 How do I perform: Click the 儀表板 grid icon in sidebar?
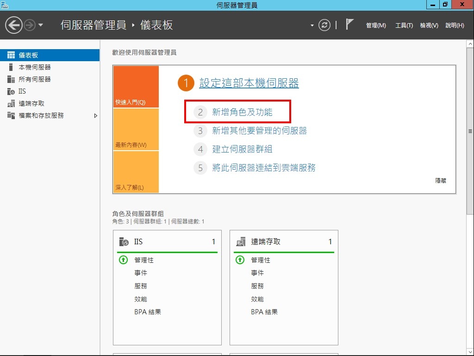tap(11, 55)
